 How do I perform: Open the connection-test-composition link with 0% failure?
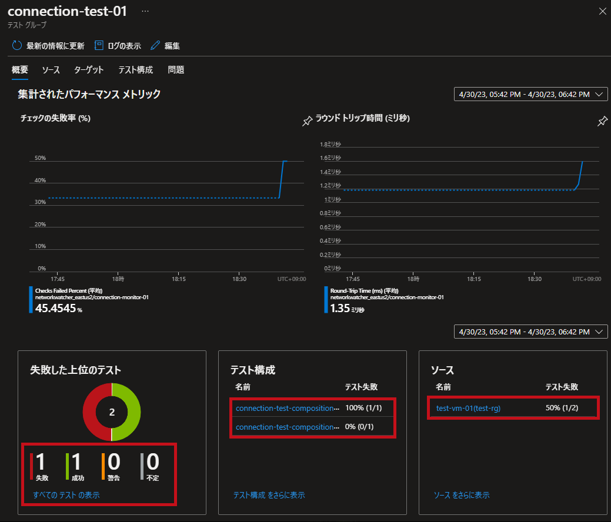pos(287,427)
